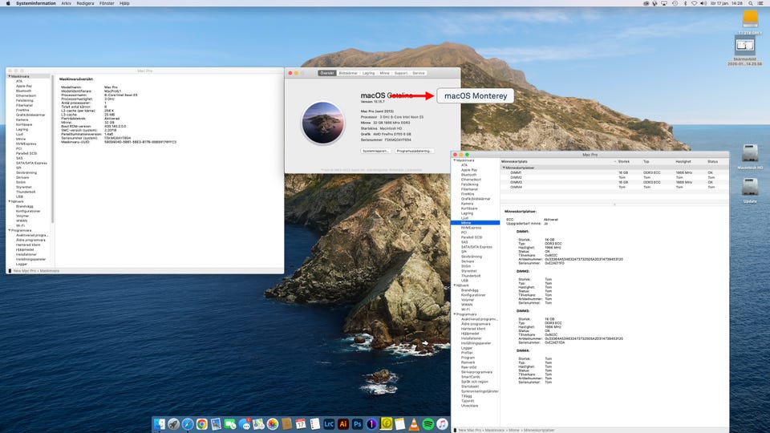Collapse the Maskinvara section in left window
The image size is (770, 433).
(x=9, y=76)
